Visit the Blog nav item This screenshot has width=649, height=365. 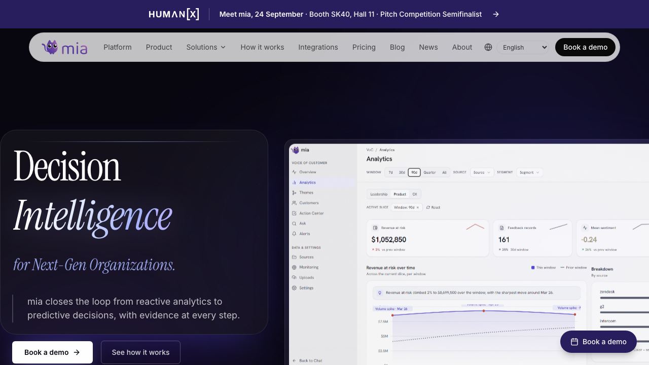(398, 47)
